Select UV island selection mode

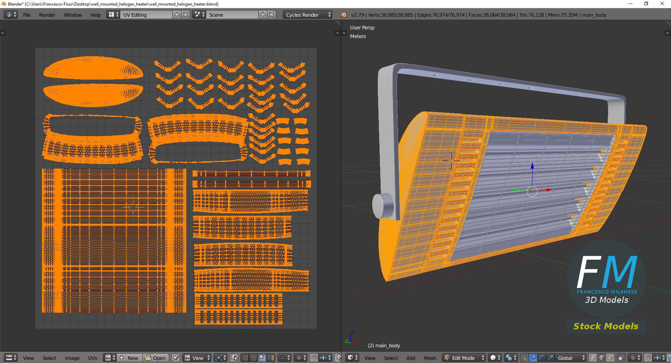coord(270,358)
